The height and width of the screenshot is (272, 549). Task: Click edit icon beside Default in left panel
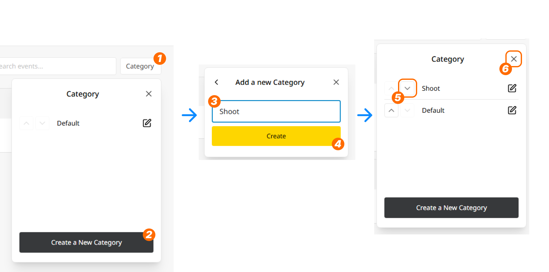point(147,123)
